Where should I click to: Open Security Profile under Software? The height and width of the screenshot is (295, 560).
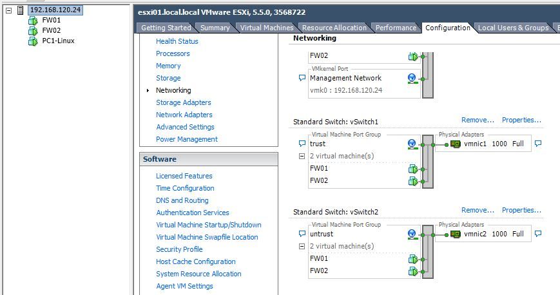(x=179, y=249)
